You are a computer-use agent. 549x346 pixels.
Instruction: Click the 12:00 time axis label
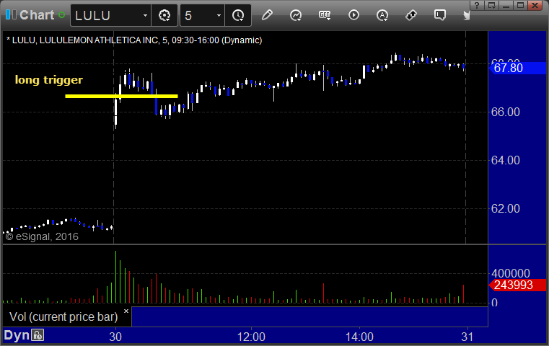(251, 337)
